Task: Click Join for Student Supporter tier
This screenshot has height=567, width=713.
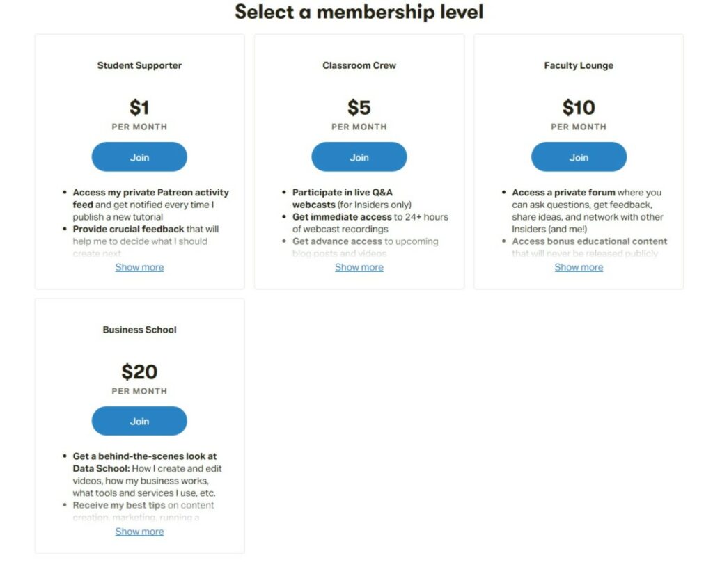Action: (x=139, y=157)
